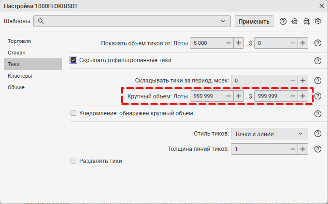Image resolution: width=328 pixels, height=204 pixels.
Task: Expand the Шаблоны templates dropdown arrow
Action: coord(223,21)
